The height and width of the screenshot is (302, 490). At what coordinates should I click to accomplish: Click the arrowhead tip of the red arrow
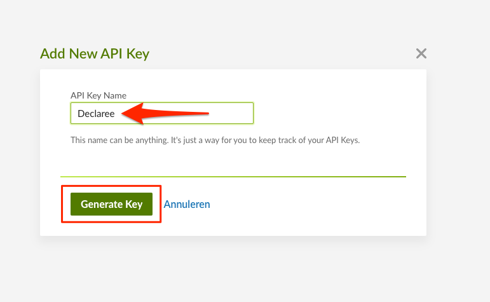(124, 113)
